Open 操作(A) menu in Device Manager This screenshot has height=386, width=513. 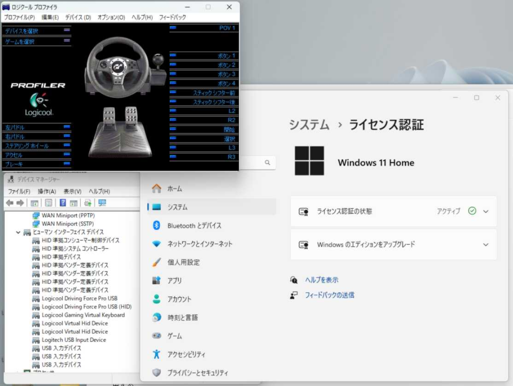click(47, 192)
